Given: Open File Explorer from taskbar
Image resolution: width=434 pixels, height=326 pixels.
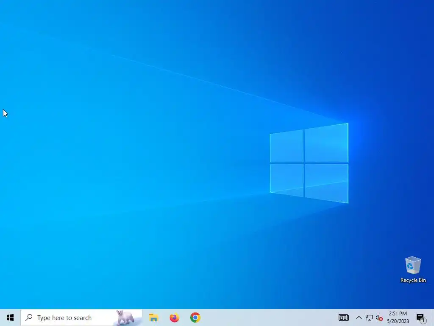Looking at the screenshot, I should (153, 318).
